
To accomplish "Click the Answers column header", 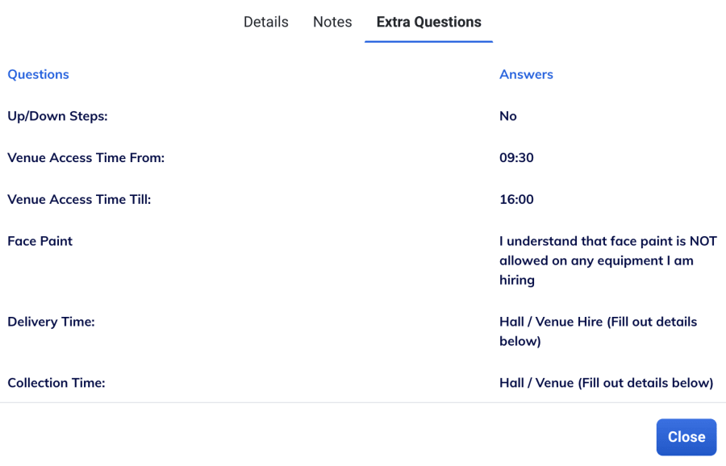I will pyautogui.click(x=526, y=74).
